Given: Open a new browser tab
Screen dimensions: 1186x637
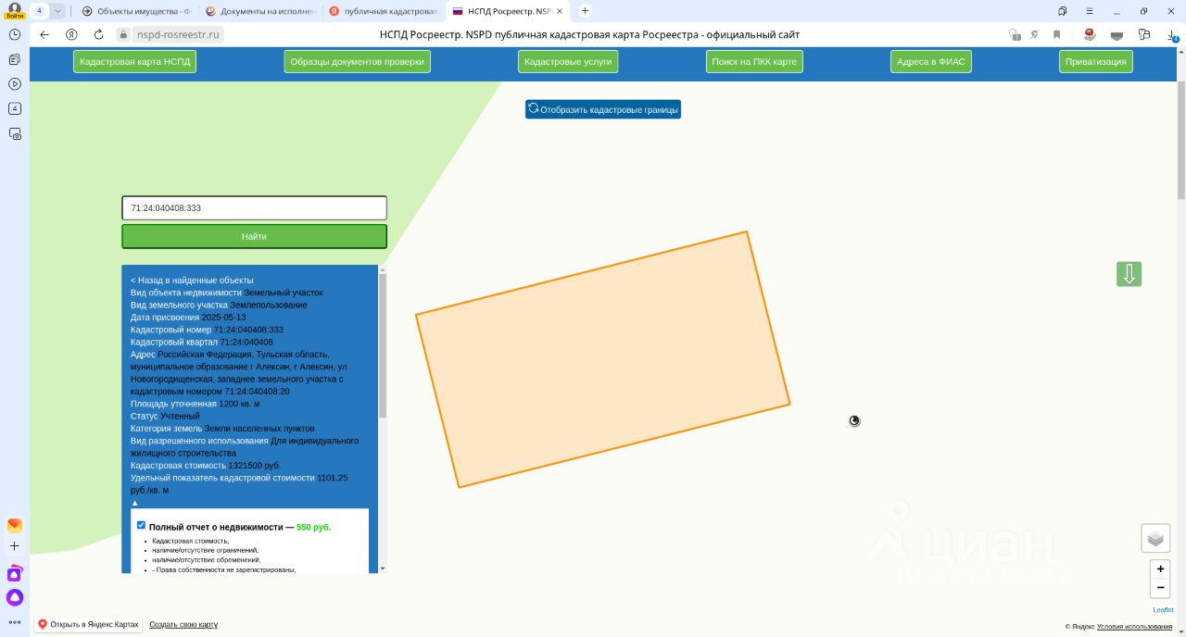Looking at the screenshot, I should [x=585, y=11].
